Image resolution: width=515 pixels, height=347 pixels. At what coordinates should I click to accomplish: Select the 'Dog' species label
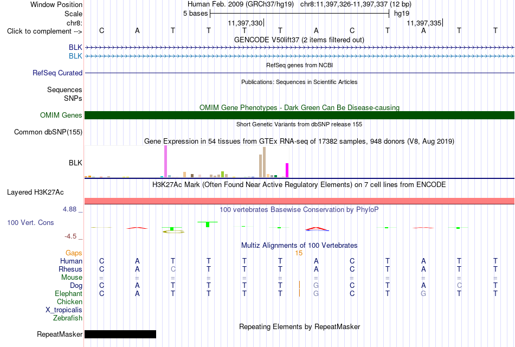click(x=76, y=286)
